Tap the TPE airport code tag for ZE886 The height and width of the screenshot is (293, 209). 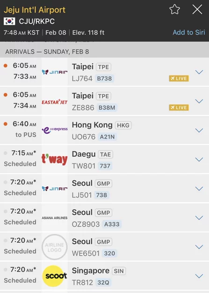coord(104,96)
